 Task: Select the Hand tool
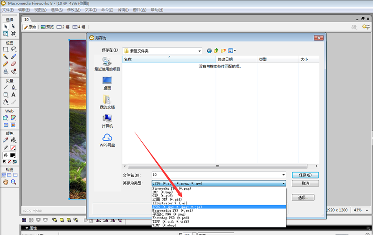pos(6,182)
